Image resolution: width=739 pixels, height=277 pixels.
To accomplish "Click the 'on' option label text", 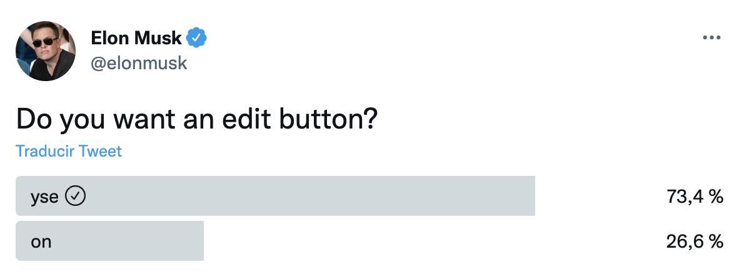I will [41, 241].
